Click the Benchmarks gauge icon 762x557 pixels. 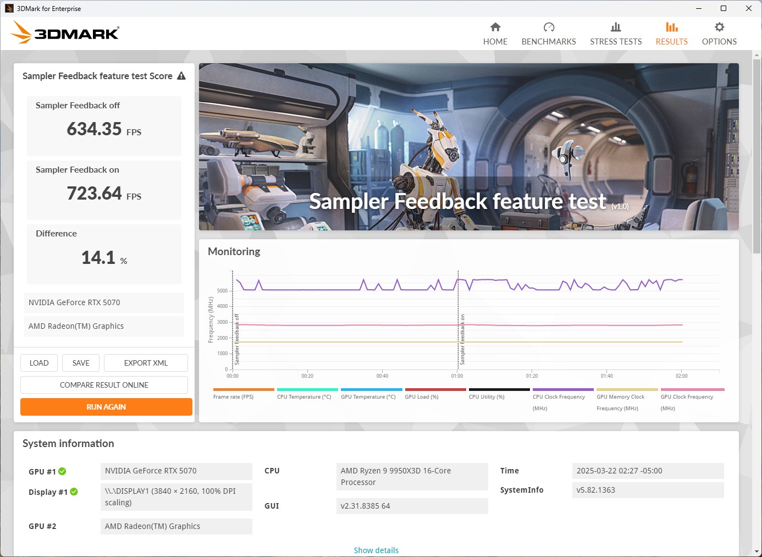tap(548, 27)
